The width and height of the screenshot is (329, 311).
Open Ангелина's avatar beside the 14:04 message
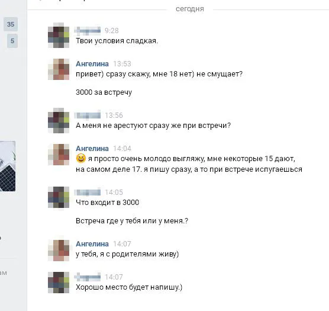click(59, 155)
